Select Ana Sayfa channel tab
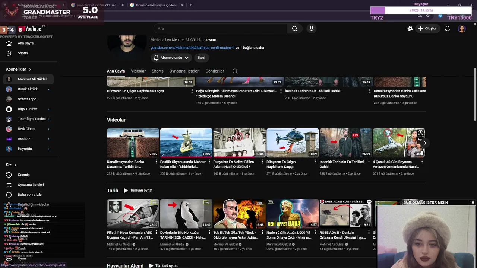Screen dimensions: 477x268 click(116, 71)
